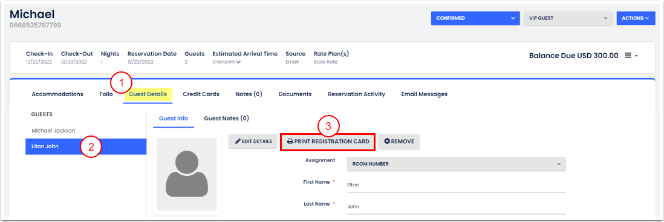View the Documents tab

click(x=295, y=94)
